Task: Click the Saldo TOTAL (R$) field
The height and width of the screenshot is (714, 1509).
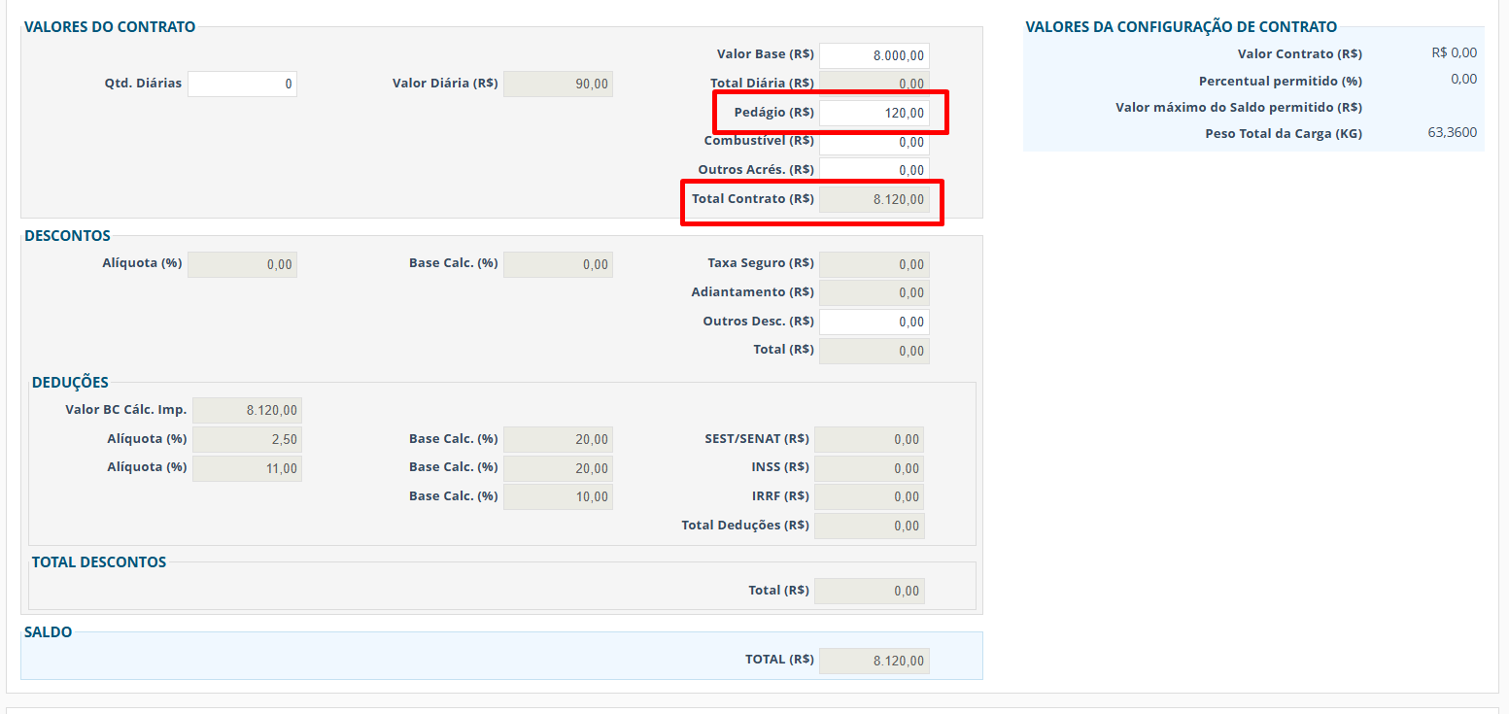Action: 874,661
